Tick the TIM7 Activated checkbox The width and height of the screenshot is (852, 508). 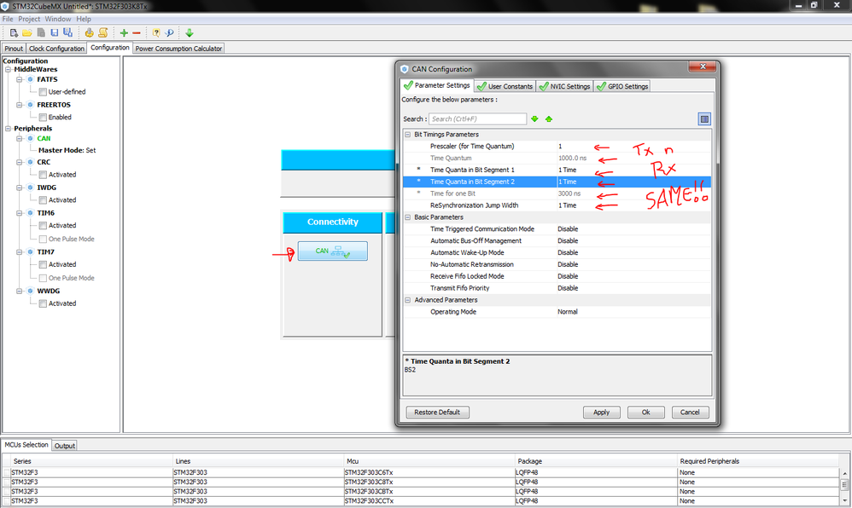click(x=43, y=265)
